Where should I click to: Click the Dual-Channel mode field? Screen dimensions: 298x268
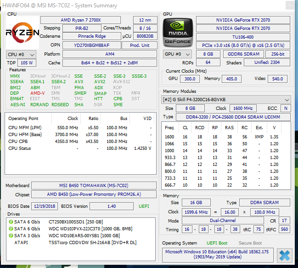[x=223, y=221]
